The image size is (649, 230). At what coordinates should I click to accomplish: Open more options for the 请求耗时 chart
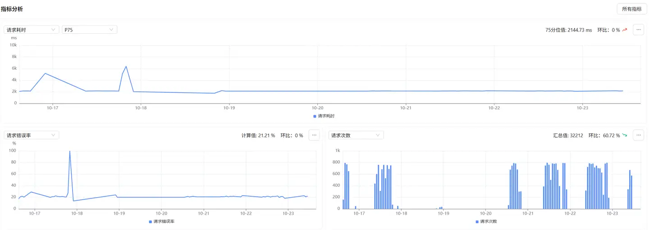click(x=638, y=30)
